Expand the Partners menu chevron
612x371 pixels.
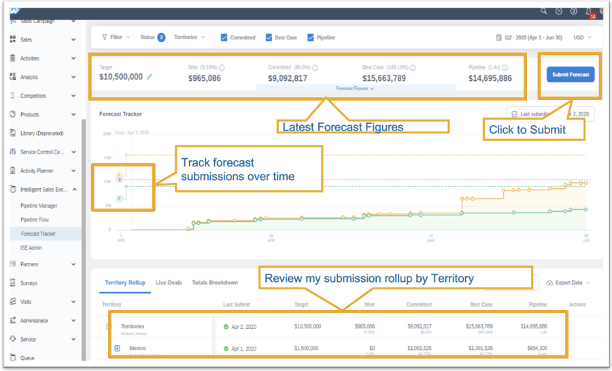[x=73, y=264]
